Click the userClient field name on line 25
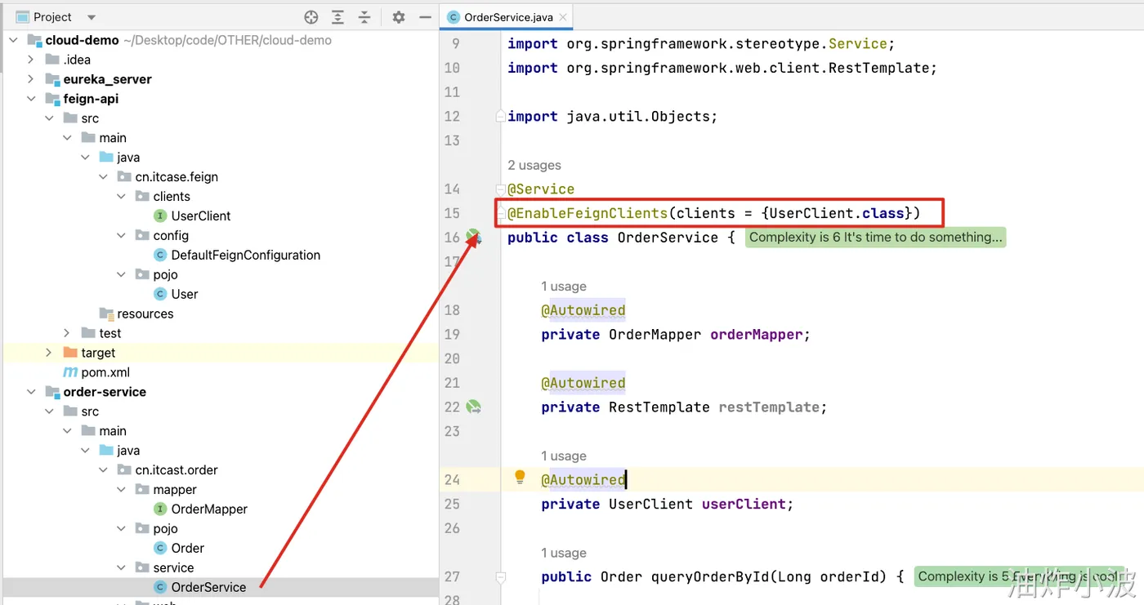 click(x=744, y=504)
